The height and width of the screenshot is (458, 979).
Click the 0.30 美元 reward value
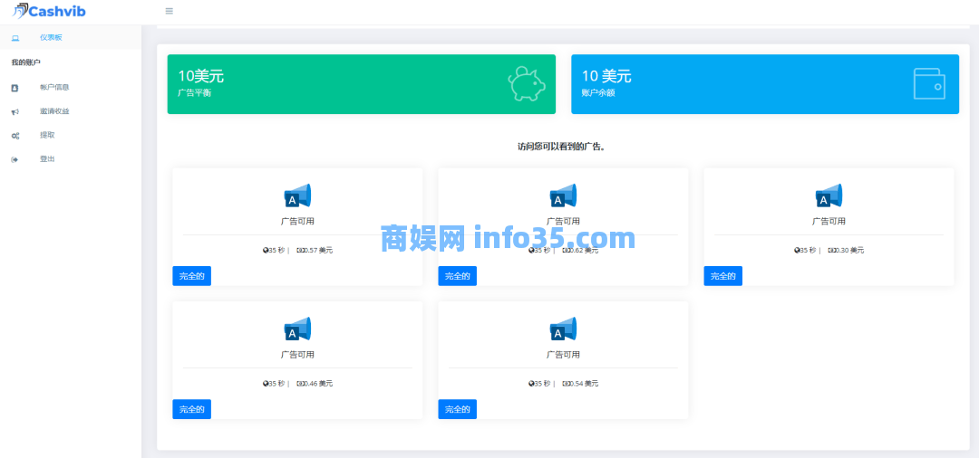(848, 251)
